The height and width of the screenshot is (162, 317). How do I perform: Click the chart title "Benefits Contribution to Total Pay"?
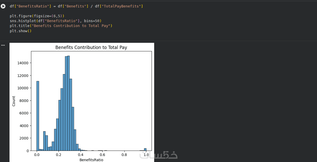[x=91, y=47]
